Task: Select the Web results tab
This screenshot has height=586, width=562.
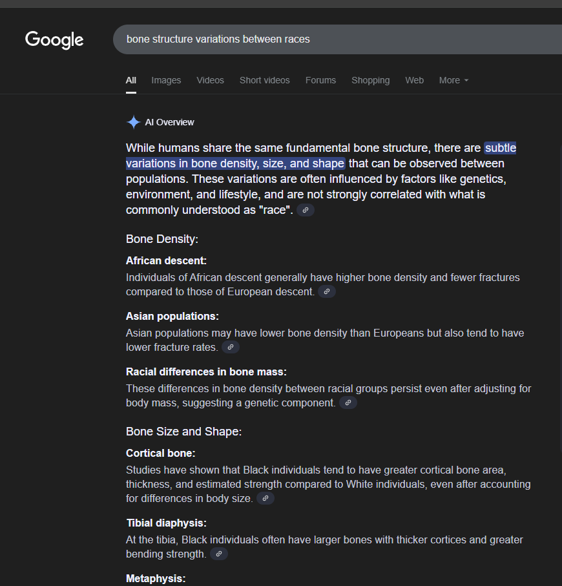Action: click(x=415, y=80)
